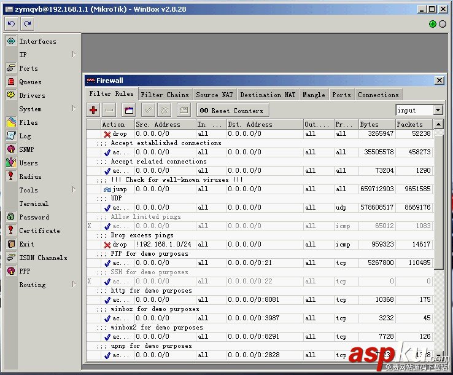453x375 pixels.
Task: Switch to the Connections tab
Action: pyautogui.click(x=379, y=95)
